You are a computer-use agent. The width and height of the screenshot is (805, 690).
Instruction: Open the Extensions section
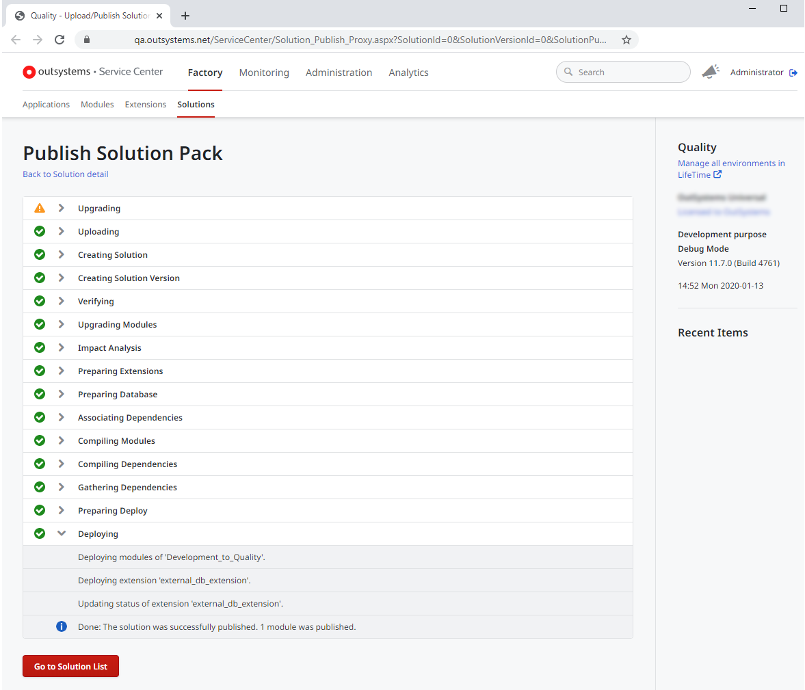click(145, 104)
